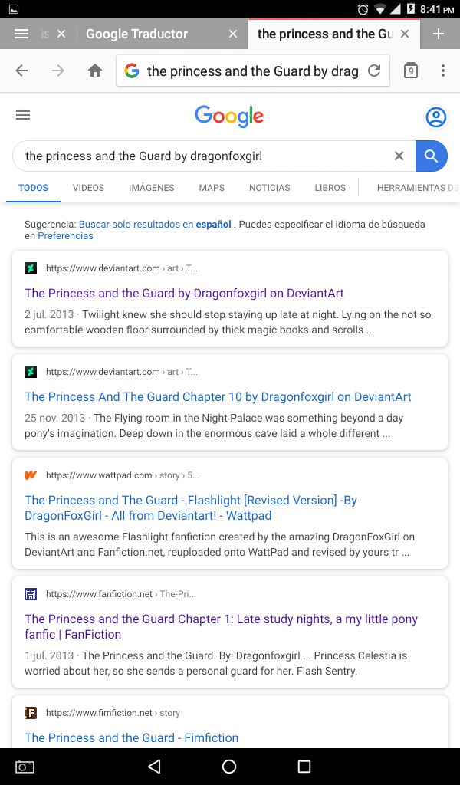Image resolution: width=460 pixels, height=785 pixels.
Task: Click the fimfiction.net story URL text
Action: coord(113,713)
